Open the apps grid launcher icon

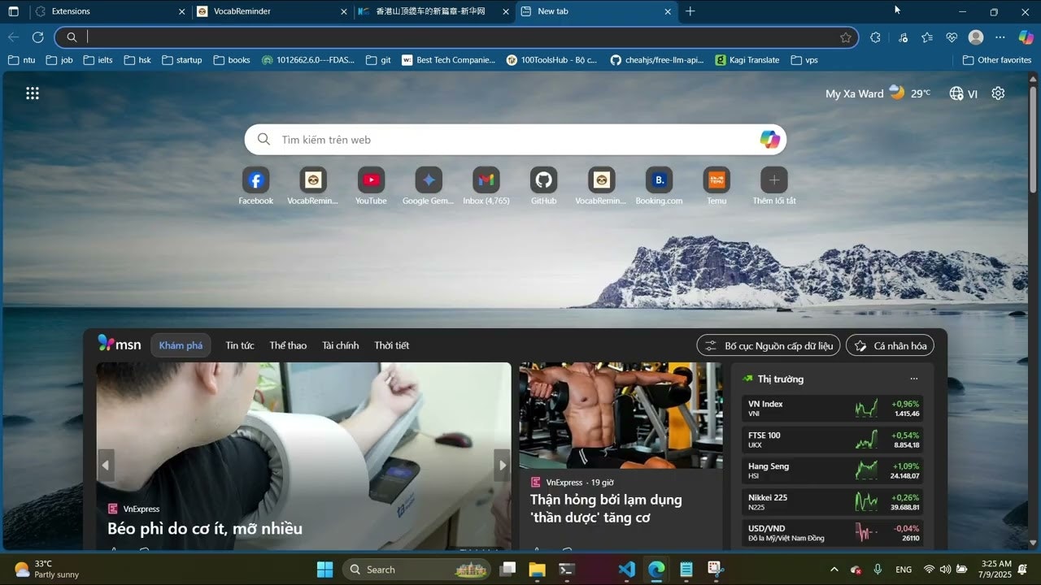point(33,93)
